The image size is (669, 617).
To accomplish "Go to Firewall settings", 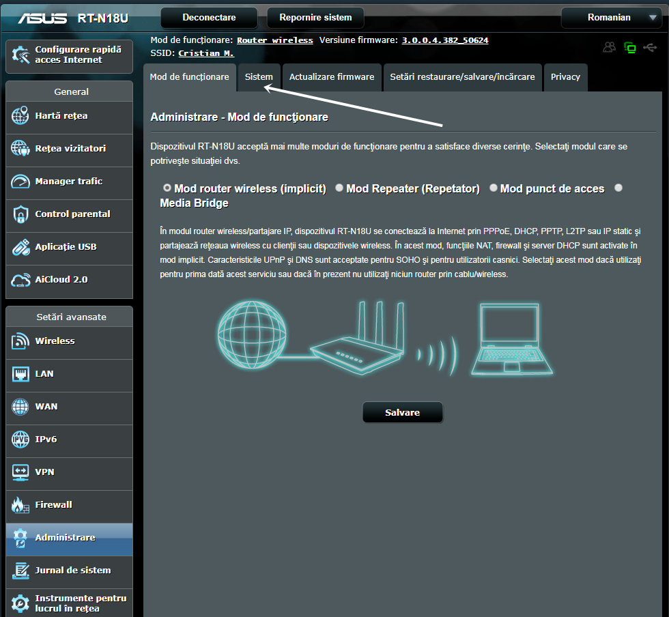I will [70, 506].
